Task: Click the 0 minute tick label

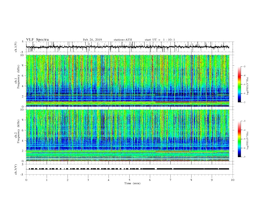Action: 26,180
